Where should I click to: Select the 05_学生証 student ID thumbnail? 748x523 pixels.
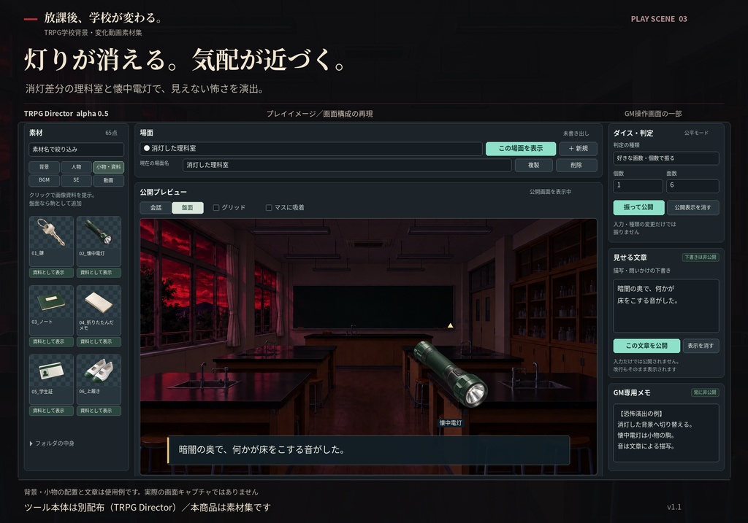point(51,379)
